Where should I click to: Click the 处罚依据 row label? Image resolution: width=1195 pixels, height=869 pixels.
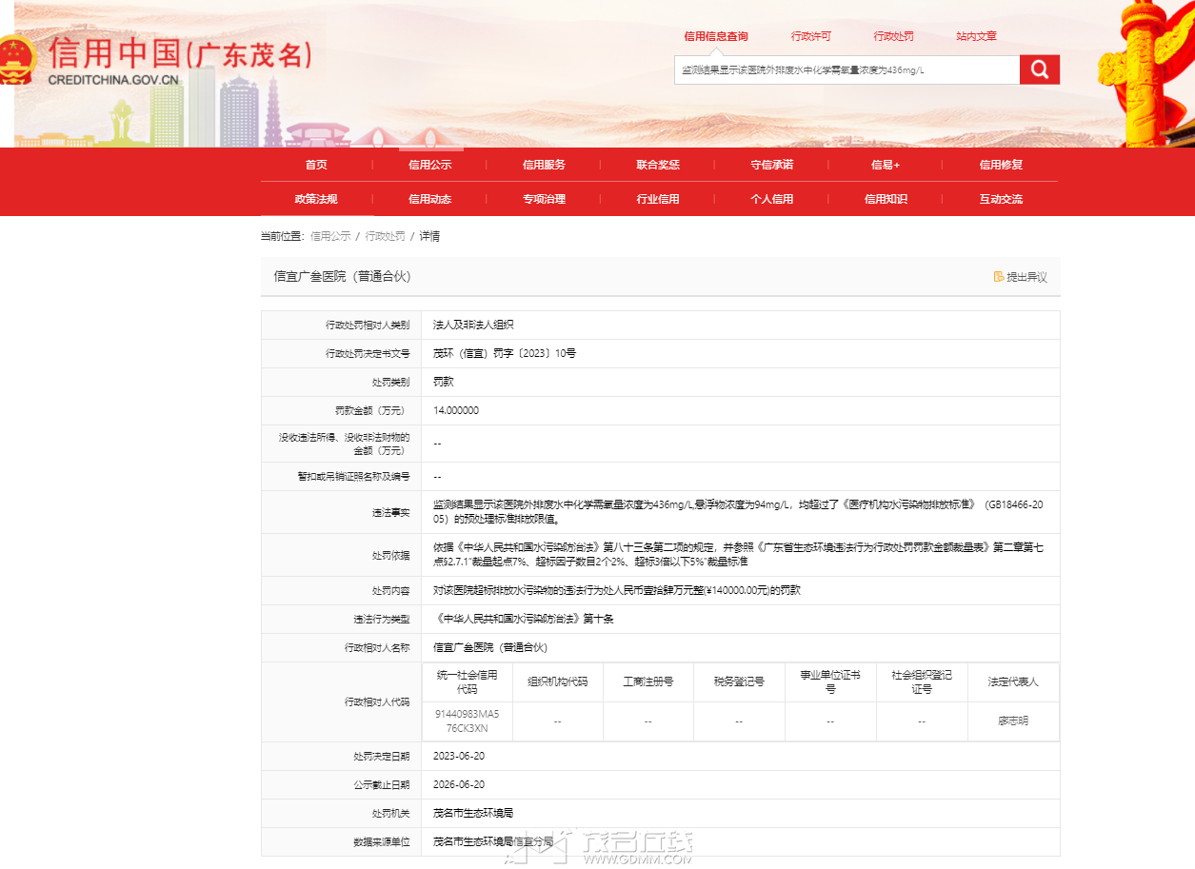[x=390, y=555]
